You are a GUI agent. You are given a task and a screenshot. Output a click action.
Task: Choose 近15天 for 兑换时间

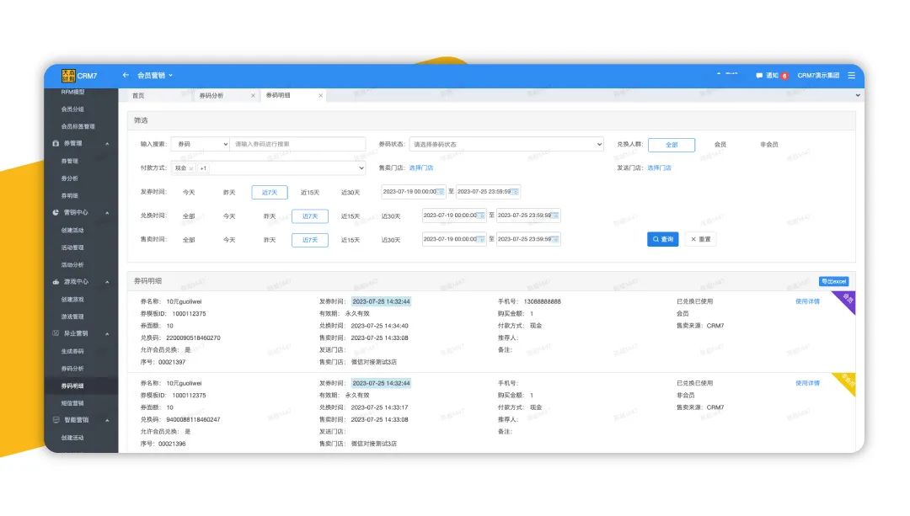(x=350, y=216)
